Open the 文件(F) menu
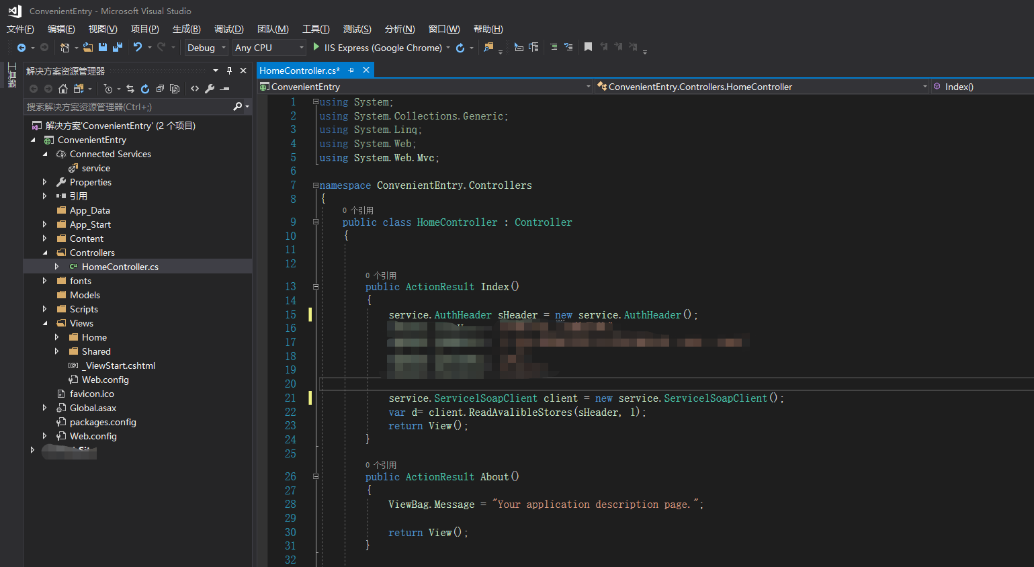 pyautogui.click(x=20, y=29)
